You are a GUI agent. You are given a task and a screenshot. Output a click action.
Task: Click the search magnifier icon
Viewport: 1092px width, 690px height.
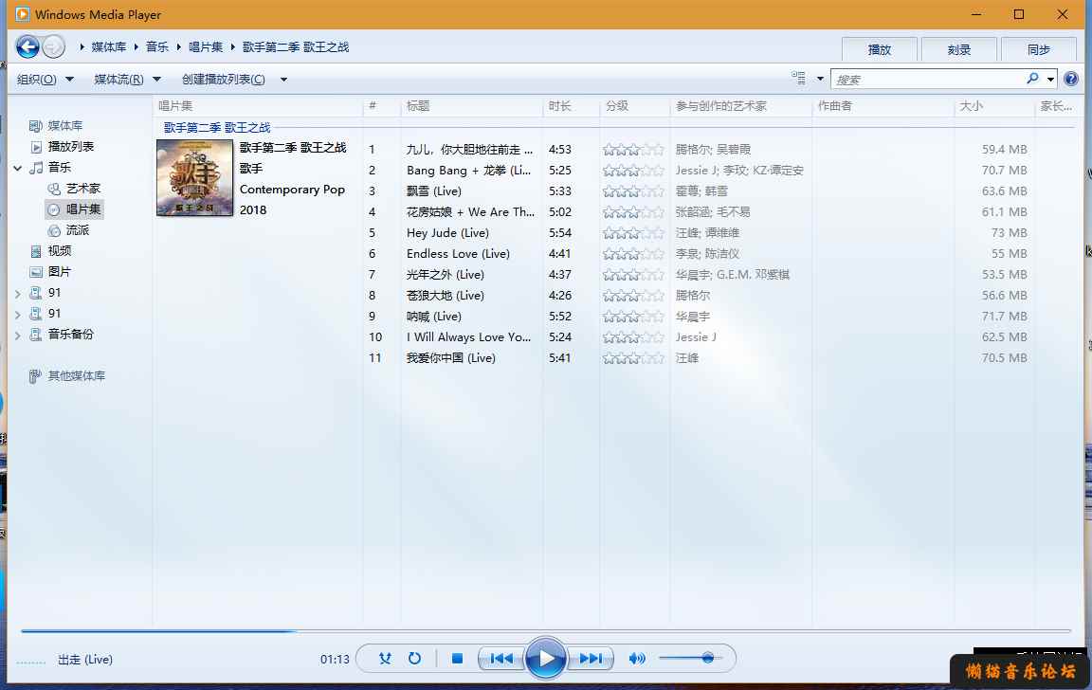tap(1032, 79)
